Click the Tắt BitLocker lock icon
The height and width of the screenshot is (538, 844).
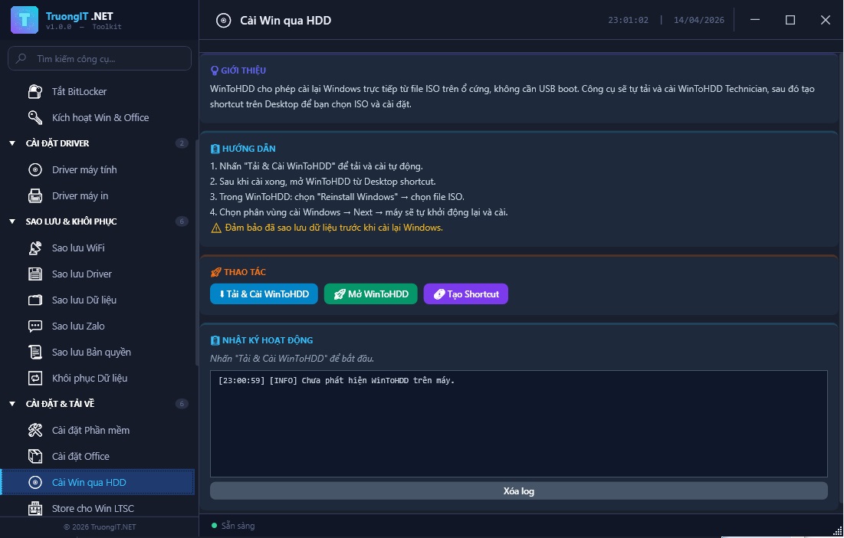coord(35,92)
